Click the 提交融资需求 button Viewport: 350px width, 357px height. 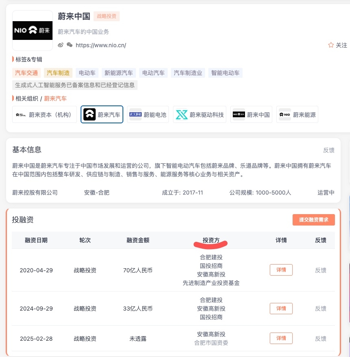click(x=314, y=220)
